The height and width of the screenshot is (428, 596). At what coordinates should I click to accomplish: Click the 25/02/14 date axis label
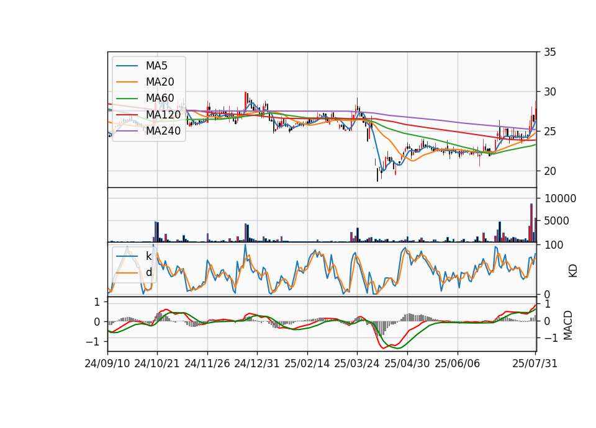(x=307, y=363)
